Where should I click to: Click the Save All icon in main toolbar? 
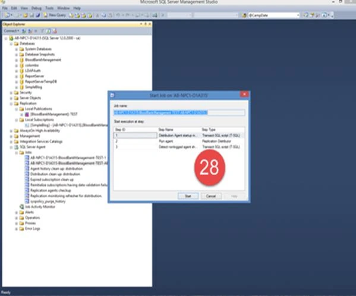click(37, 15)
